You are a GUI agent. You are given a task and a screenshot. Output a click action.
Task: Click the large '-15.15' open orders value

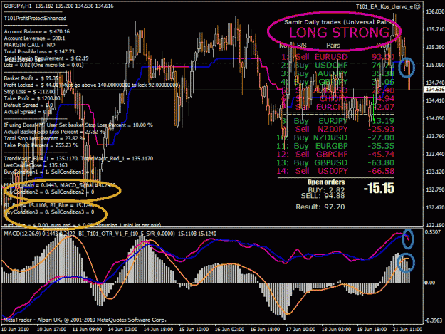click(379, 188)
